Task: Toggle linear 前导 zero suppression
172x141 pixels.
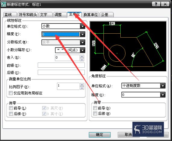Action: point(11,108)
